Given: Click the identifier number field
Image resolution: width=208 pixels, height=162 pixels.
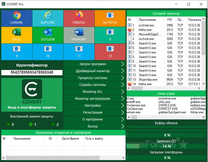Looking at the screenshot, I should pyautogui.click(x=32, y=72).
